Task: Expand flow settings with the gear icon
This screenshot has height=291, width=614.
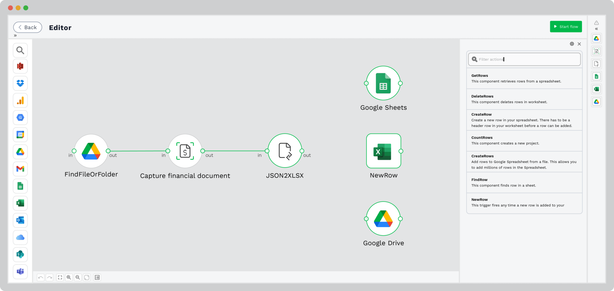Action: (572, 44)
